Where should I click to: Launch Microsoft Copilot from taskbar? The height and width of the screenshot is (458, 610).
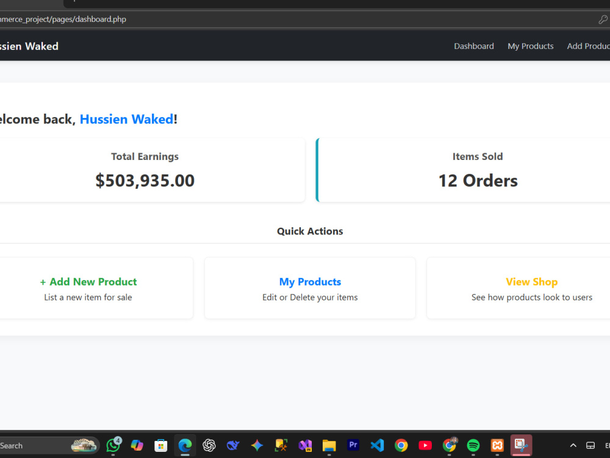pos(137,445)
